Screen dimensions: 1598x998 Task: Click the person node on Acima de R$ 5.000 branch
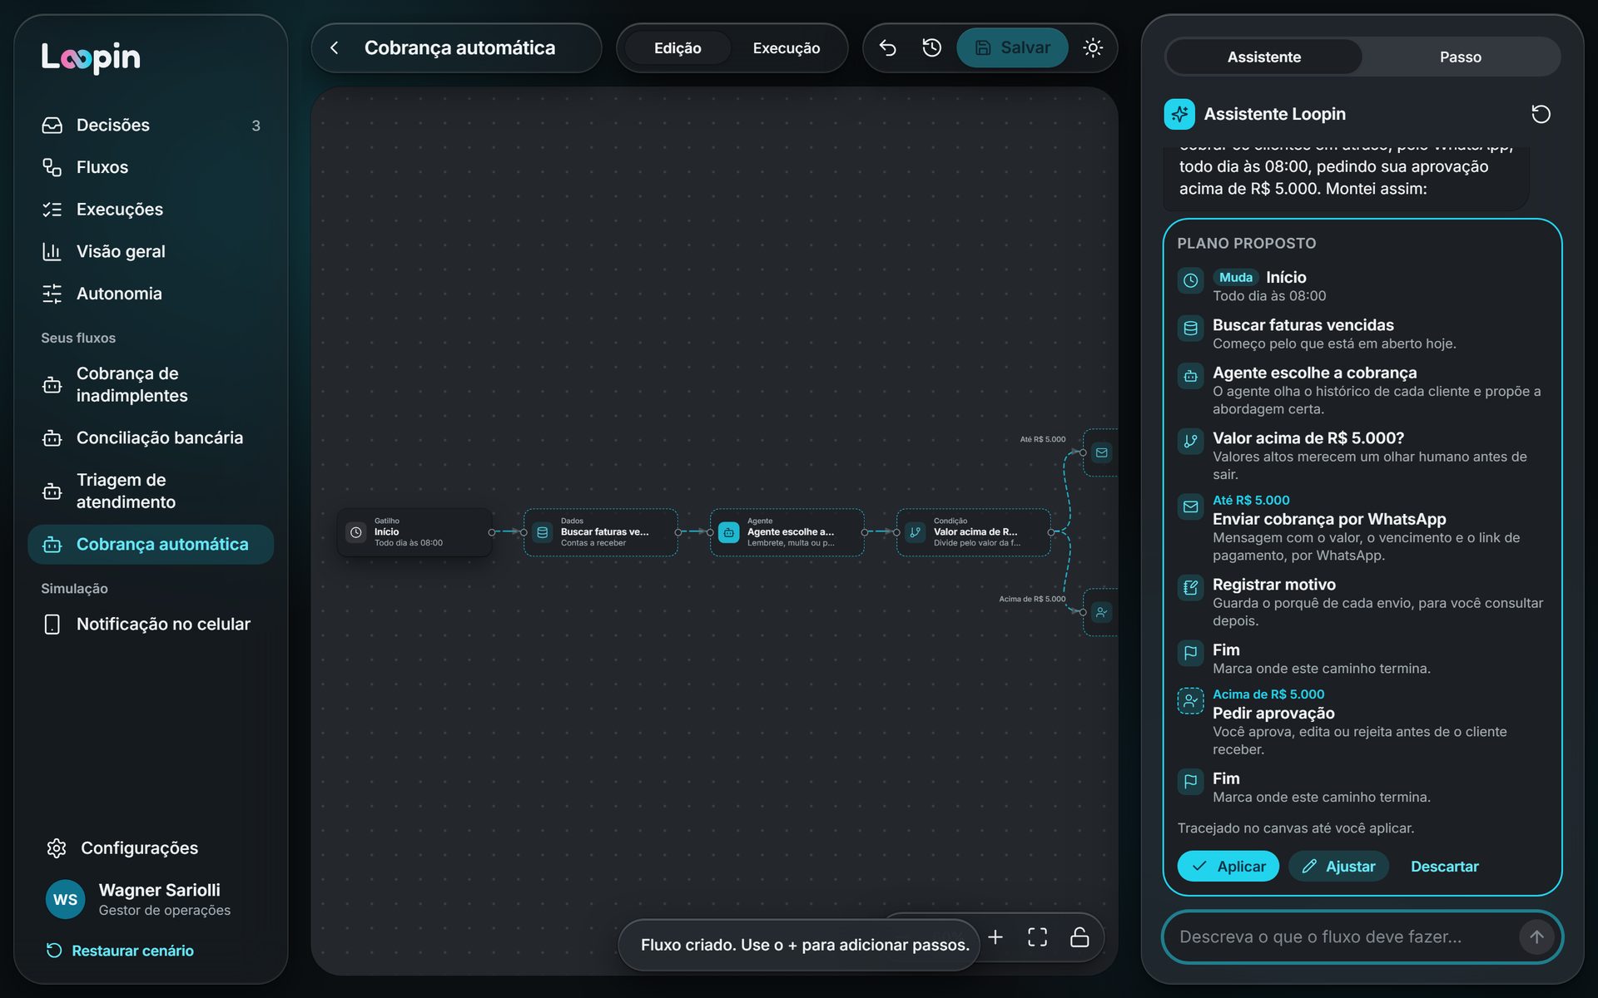[x=1101, y=612]
